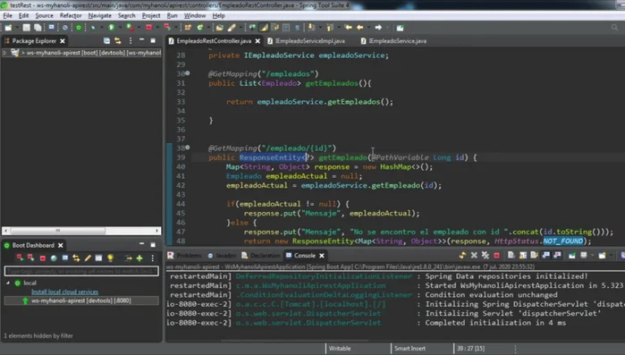Collapse the local node in Boot Dashboard
625x355 pixels.
pyautogui.click(x=7, y=283)
